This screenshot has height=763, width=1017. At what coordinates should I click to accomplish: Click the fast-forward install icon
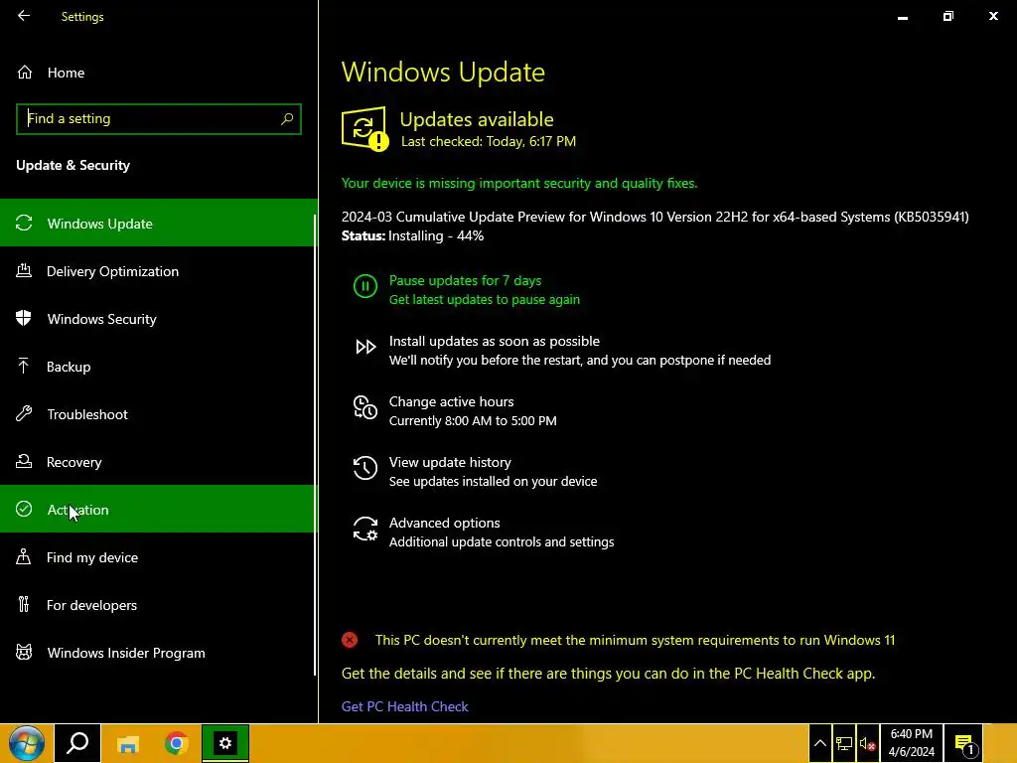pyautogui.click(x=365, y=347)
